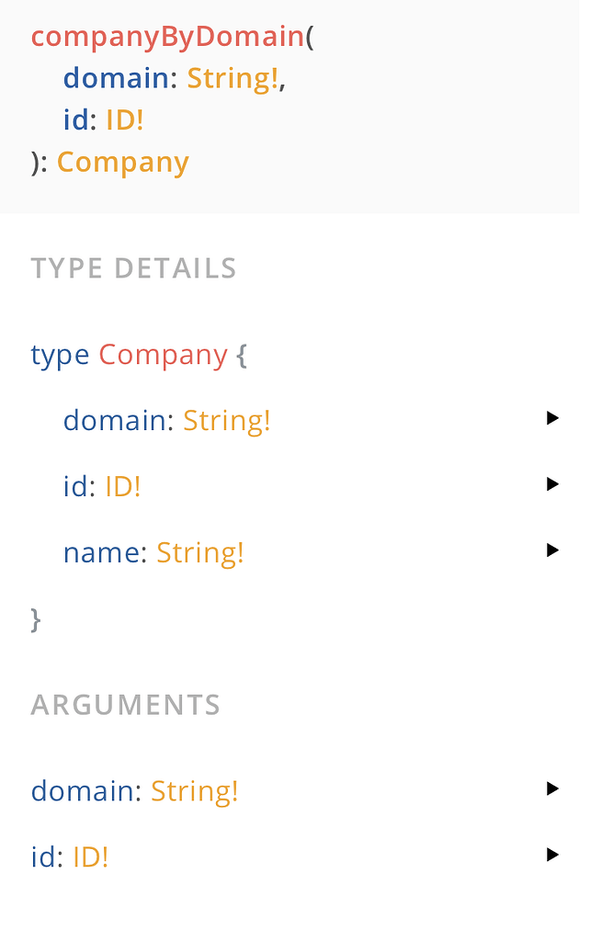Expand the name field disclosure triangle
The image size is (602, 941).
point(552,550)
